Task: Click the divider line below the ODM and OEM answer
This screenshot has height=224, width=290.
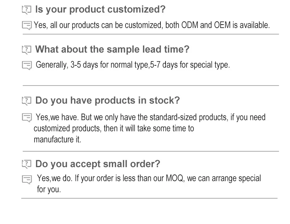Action: coord(151,34)
